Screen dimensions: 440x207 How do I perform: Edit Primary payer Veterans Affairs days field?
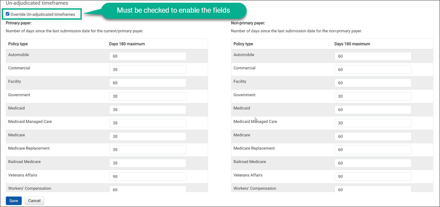tap(148, 176)
